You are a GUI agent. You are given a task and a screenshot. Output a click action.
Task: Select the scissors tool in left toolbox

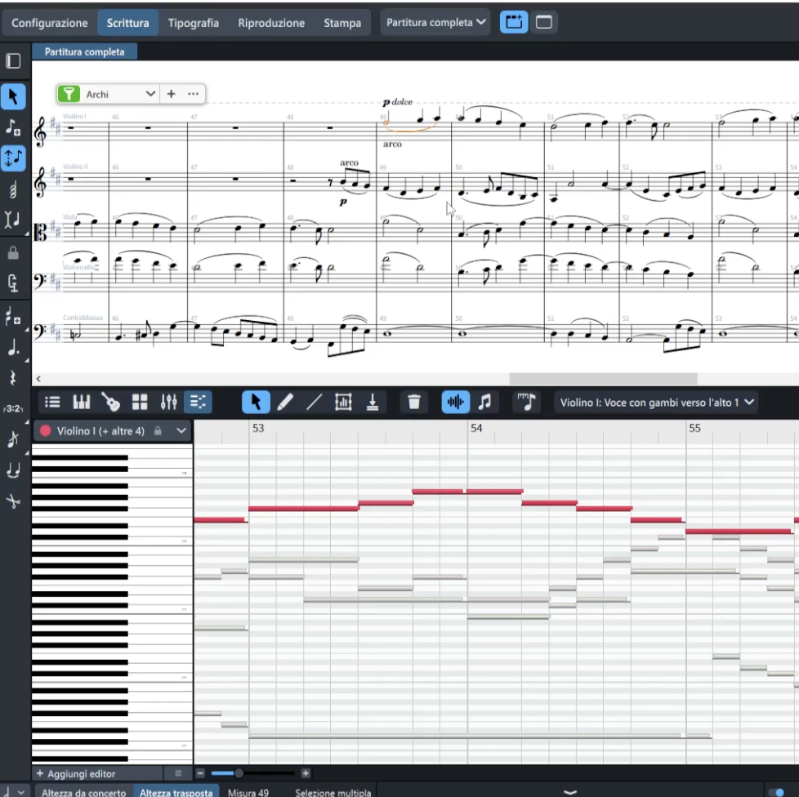13,501
